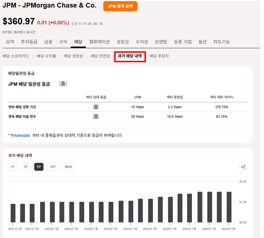This screenshot has width=264, height=238.
Task: Click the 섹터 대비 차이% column header
Action: 222,97
